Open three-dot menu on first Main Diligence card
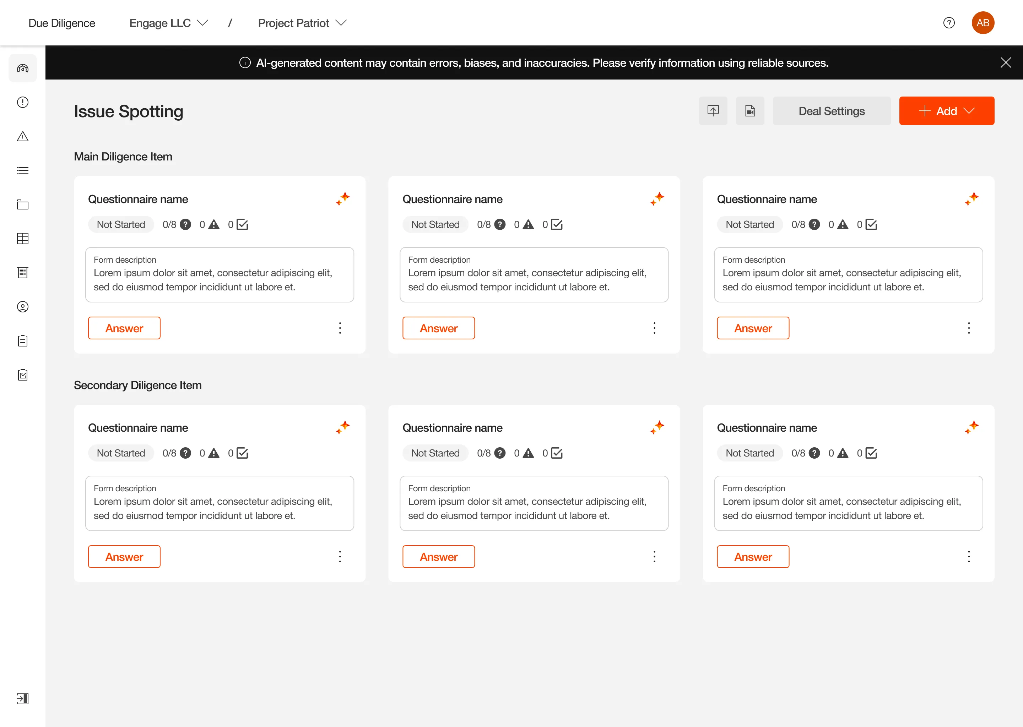Screen dimensions: 1023x727 (x=340, y=328)
